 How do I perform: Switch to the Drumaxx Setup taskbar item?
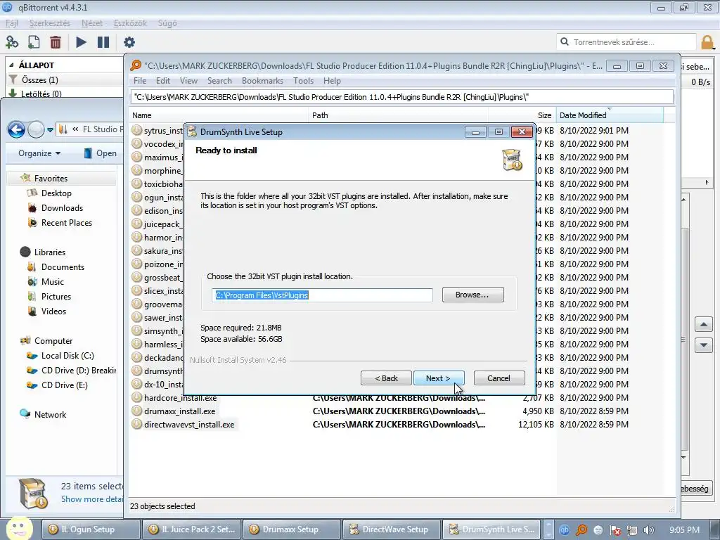tap(292, 529)
